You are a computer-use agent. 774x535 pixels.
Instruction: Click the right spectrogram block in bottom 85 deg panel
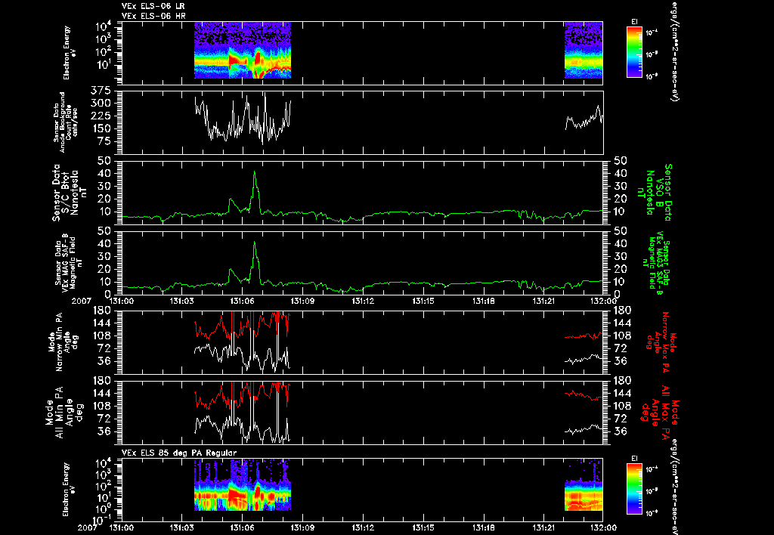(584, 484)
